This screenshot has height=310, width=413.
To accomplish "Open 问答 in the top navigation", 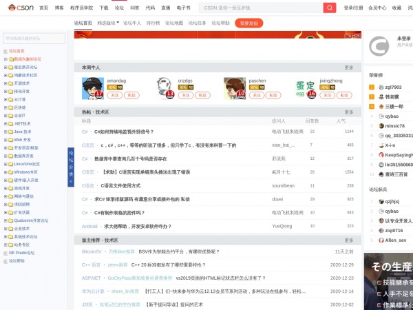I will coord(135,8).
